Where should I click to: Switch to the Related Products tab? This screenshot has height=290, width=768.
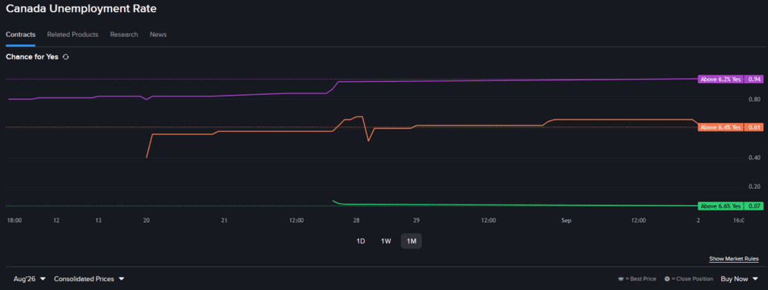click(73, 34)
